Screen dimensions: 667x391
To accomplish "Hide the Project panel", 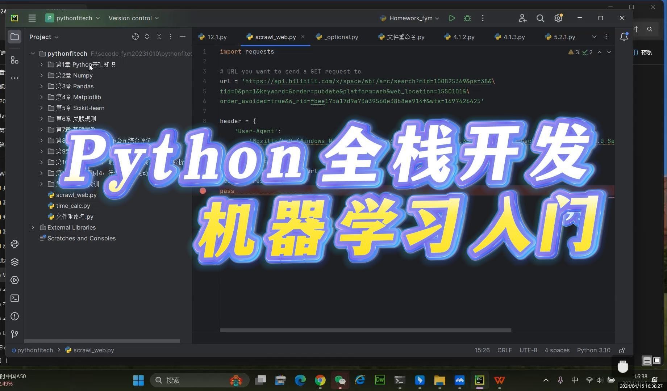I will click(183, 37).
